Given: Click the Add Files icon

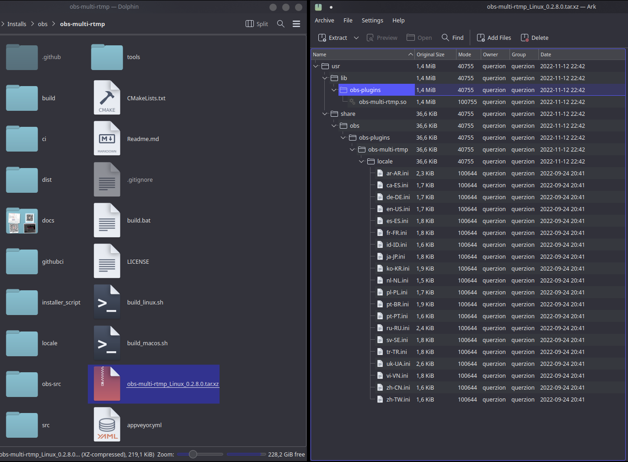Looking at the screenshot, I should [481, 38].
